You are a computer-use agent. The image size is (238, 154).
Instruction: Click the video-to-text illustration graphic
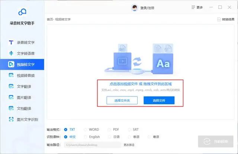[139, 59]
